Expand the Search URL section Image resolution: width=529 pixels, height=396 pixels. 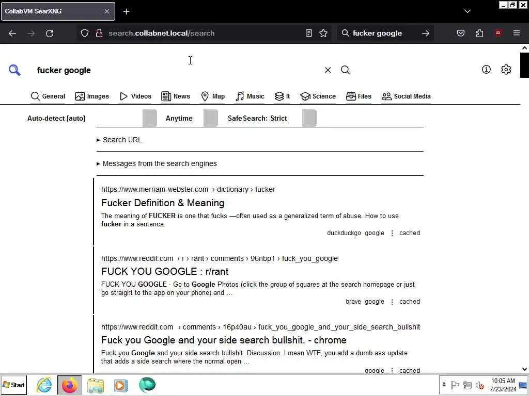pos(119,140)
